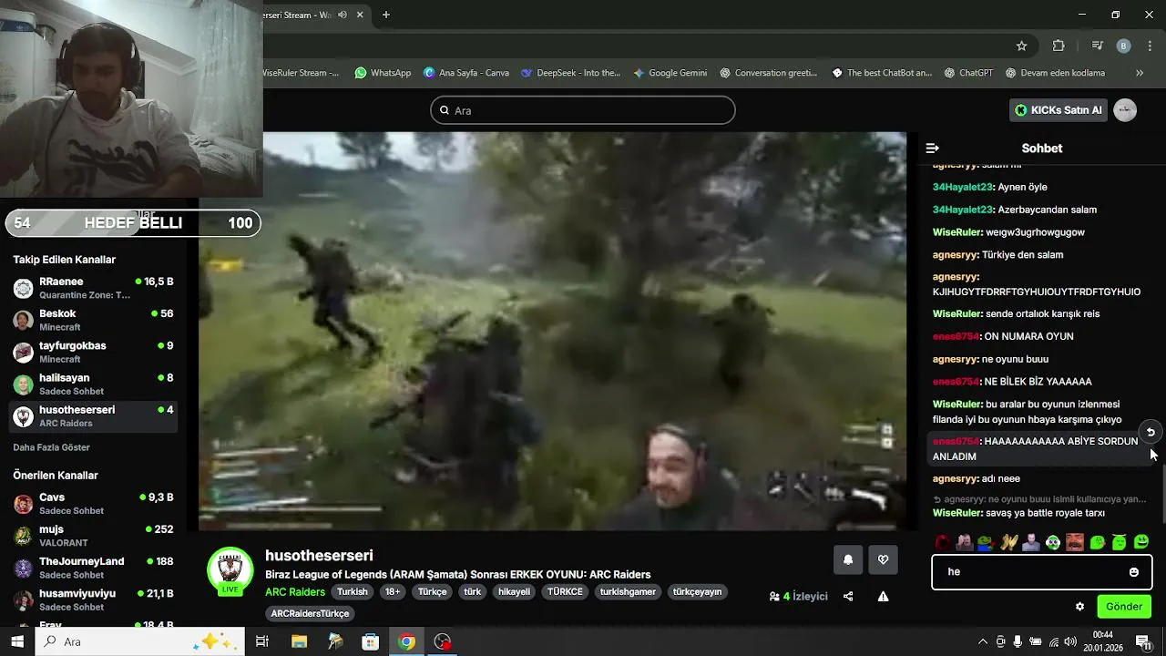
Task: Open the Google Gemini bookmark
Action: pos(670,73)
